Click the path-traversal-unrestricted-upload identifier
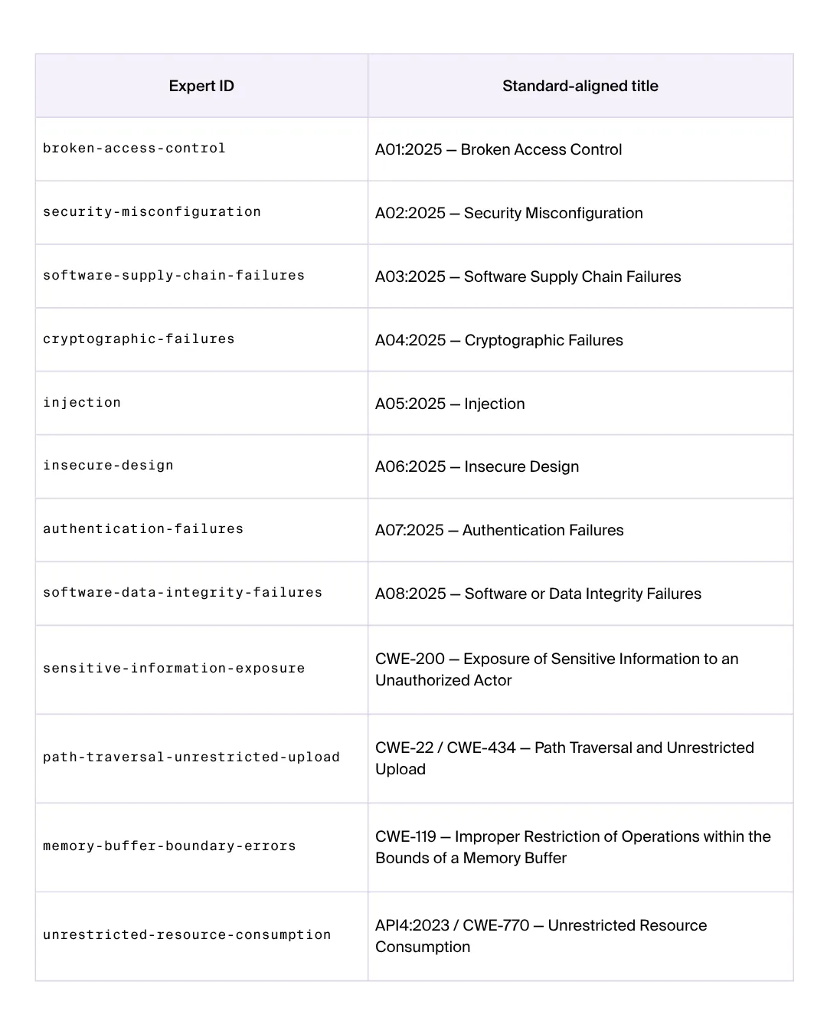 click(x=191, y=758)
